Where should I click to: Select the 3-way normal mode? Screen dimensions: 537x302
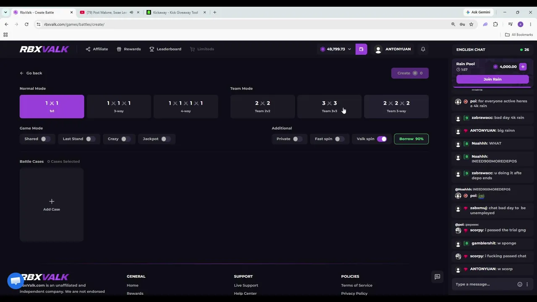[x=119, y=107]
